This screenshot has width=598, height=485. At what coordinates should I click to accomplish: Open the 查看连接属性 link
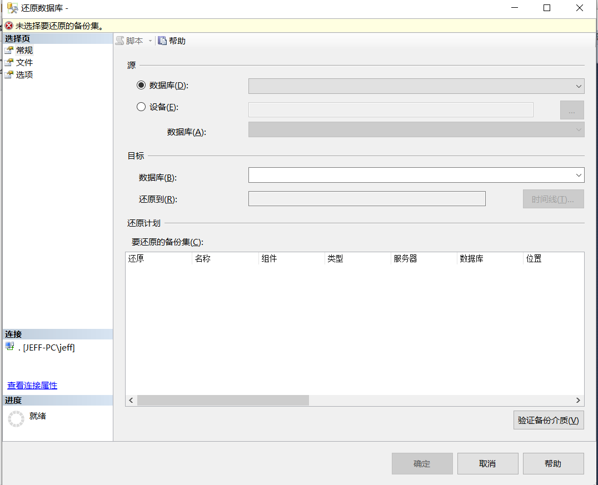tap(32, 386)
